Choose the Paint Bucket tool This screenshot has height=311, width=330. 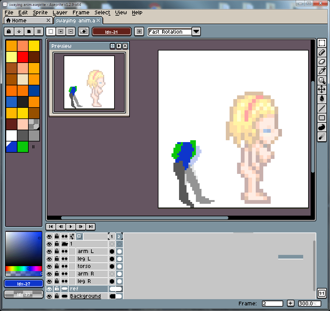[x=322, y=99]
